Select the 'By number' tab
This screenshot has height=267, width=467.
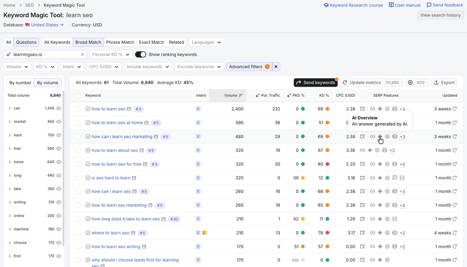(21, 83)
